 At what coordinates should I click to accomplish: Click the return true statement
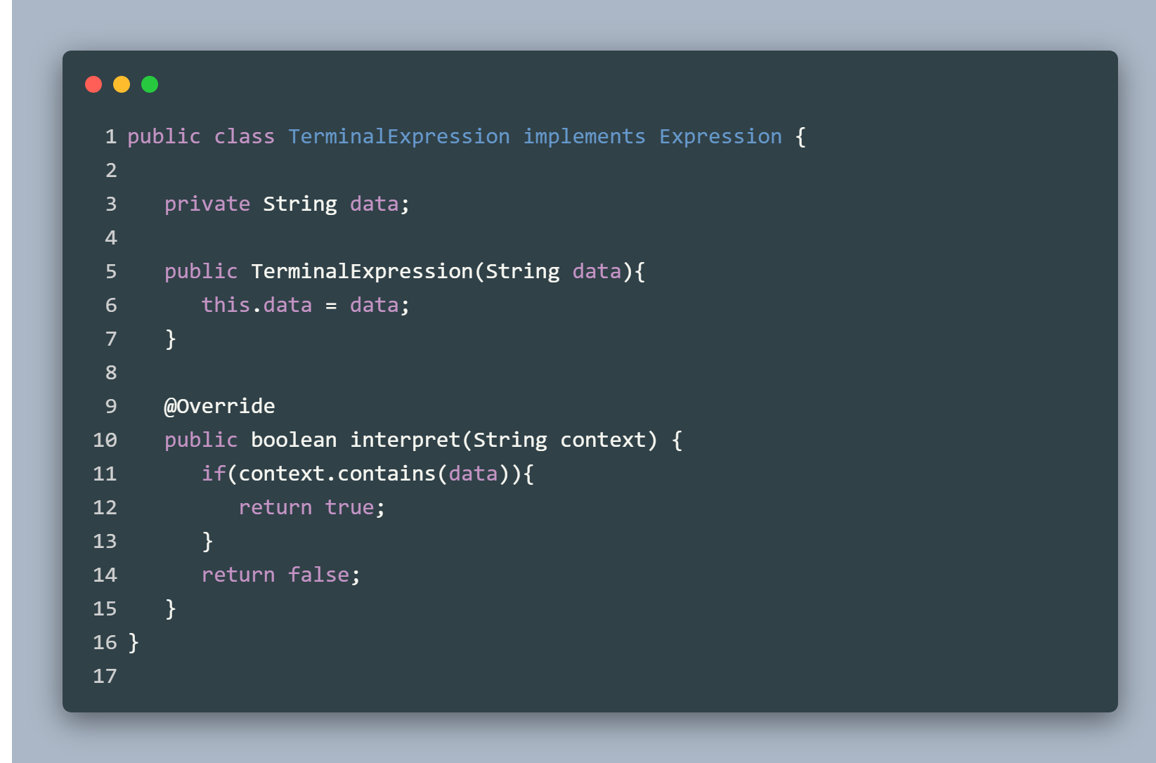(312, 507)
